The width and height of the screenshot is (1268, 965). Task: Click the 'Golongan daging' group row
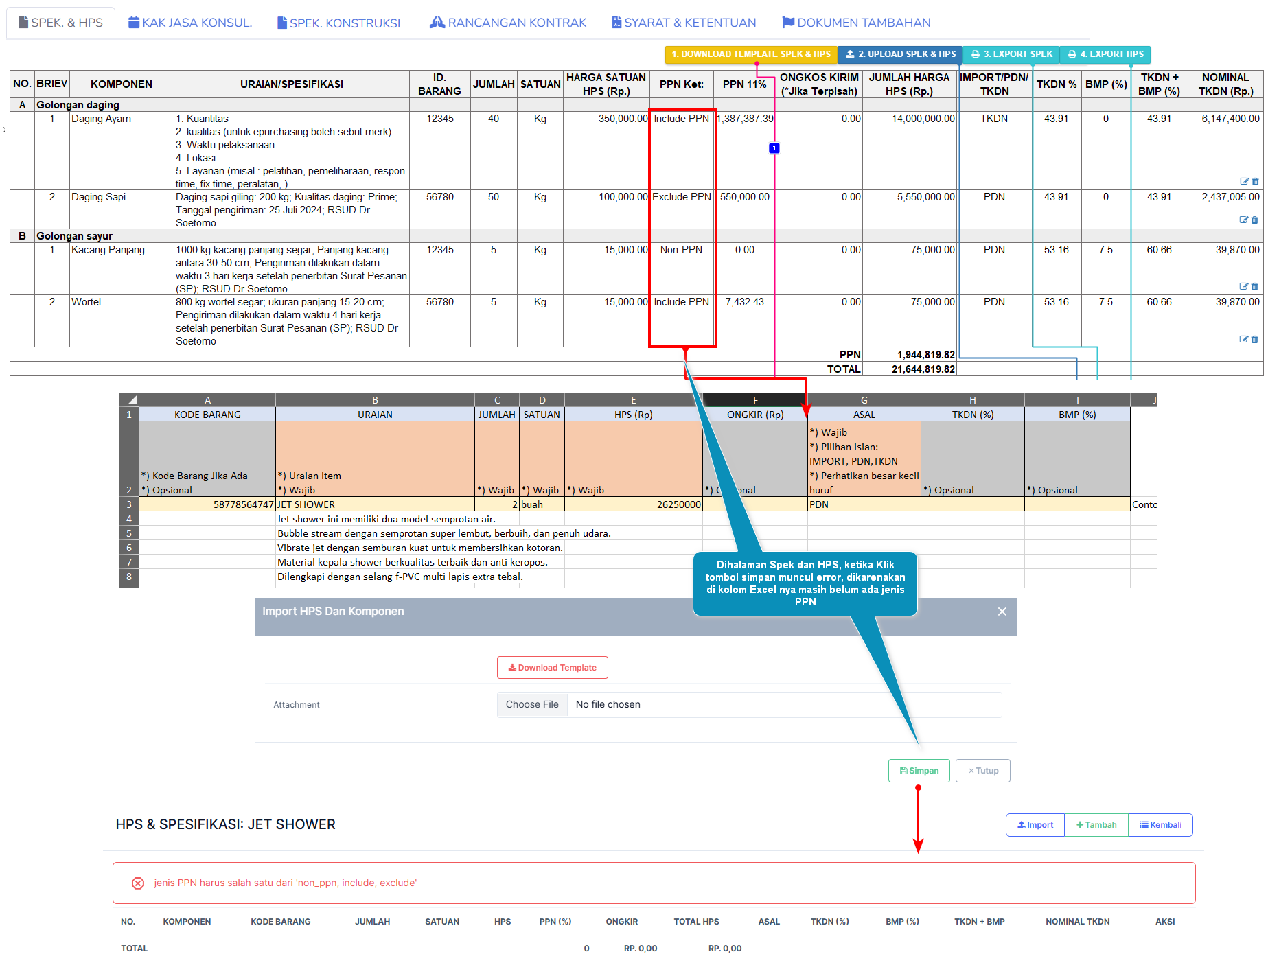point(636,105)
